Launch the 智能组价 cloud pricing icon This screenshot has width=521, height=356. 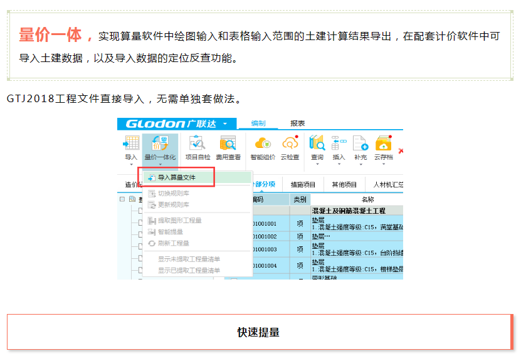[263, 143]
